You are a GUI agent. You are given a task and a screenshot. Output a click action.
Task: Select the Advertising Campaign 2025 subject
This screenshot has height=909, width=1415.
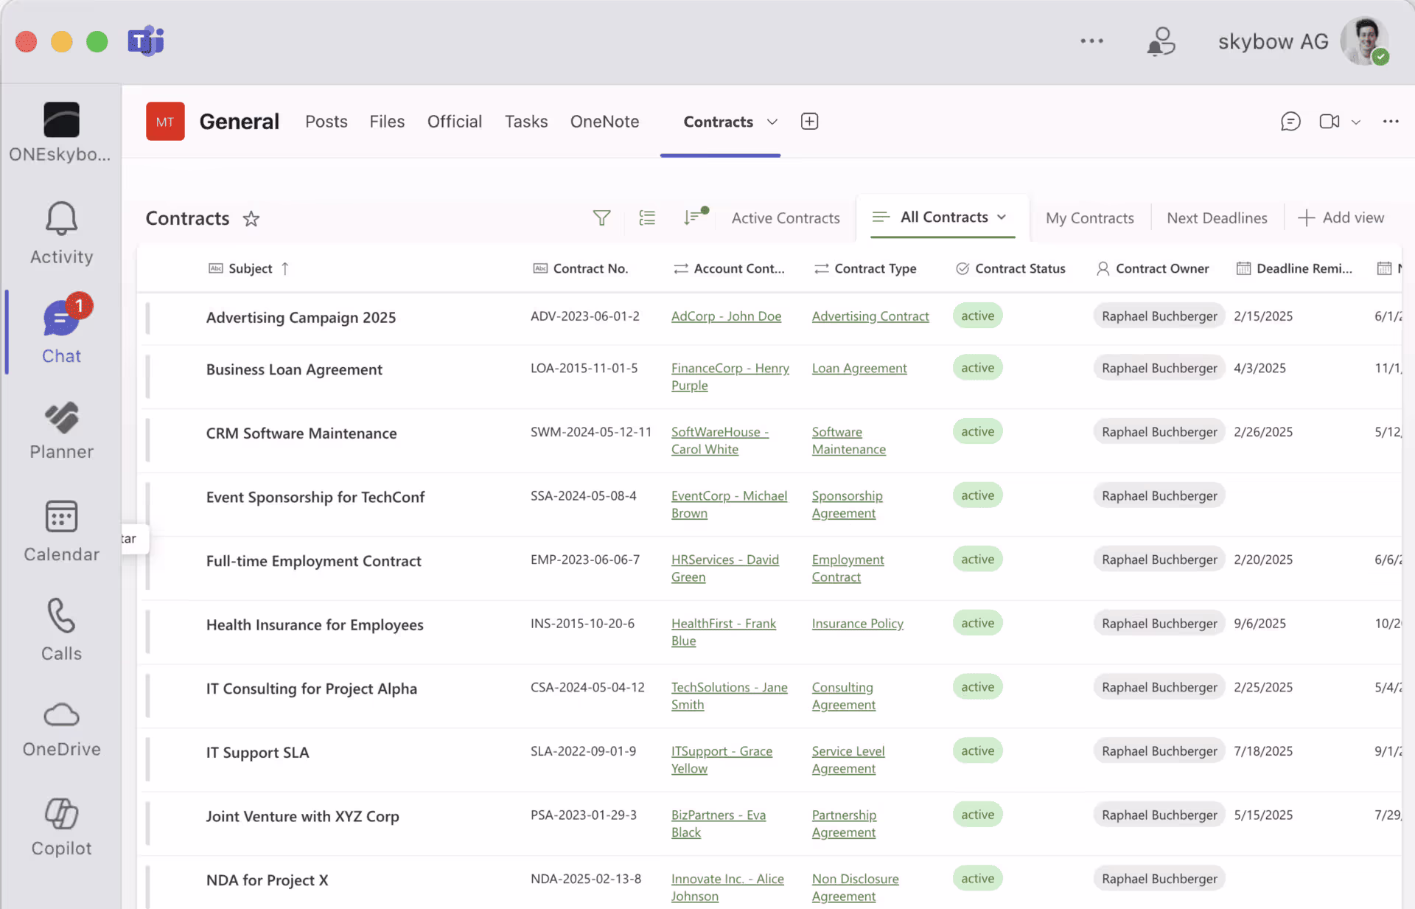[x=301, y=318]
